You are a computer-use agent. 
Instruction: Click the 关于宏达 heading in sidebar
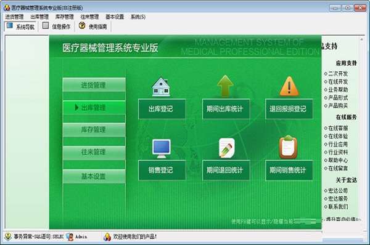pos(347,180)
